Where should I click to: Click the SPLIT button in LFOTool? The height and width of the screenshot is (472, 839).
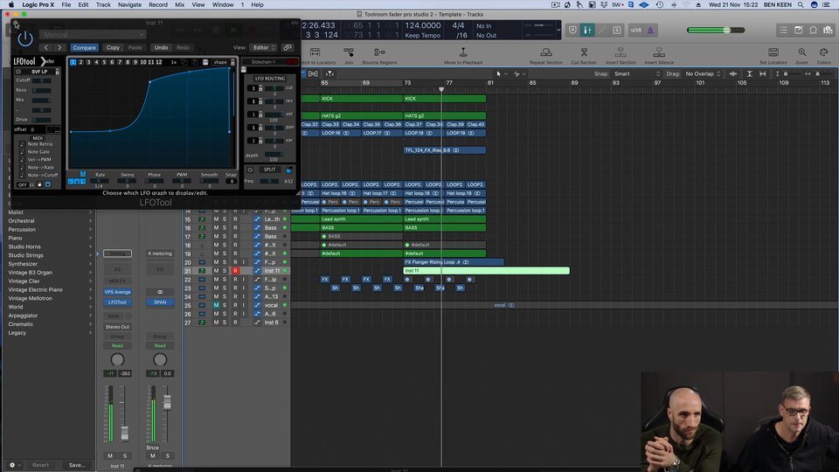click(x=270, y=170)
